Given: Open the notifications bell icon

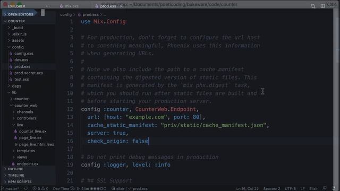Looking at the screenshot, I should [x=334, y=189].
